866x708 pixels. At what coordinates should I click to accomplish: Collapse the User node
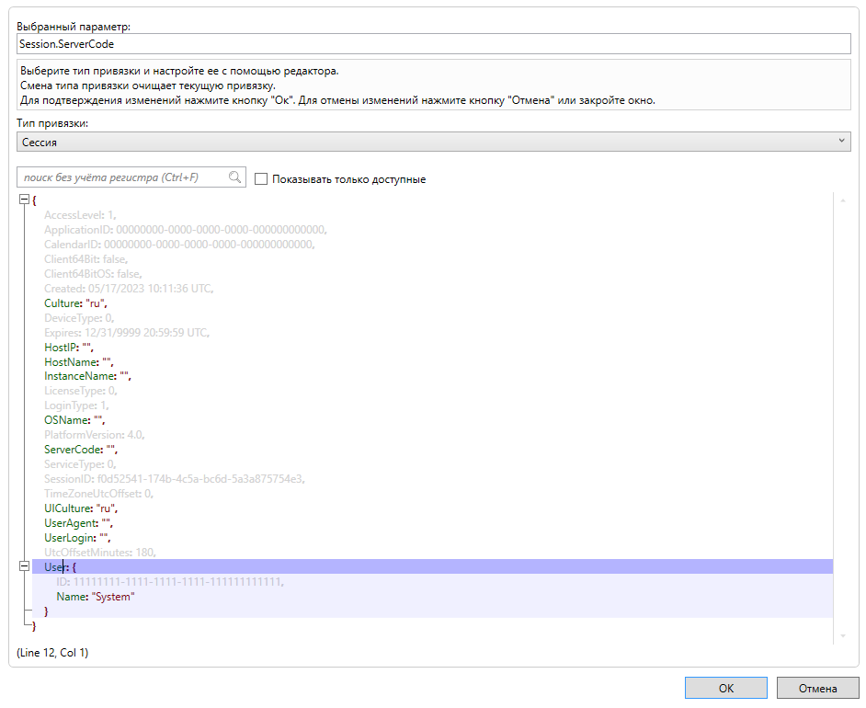point(24,567)
